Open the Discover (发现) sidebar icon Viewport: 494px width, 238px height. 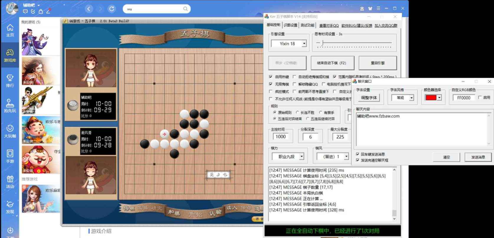tap(10, 207)
